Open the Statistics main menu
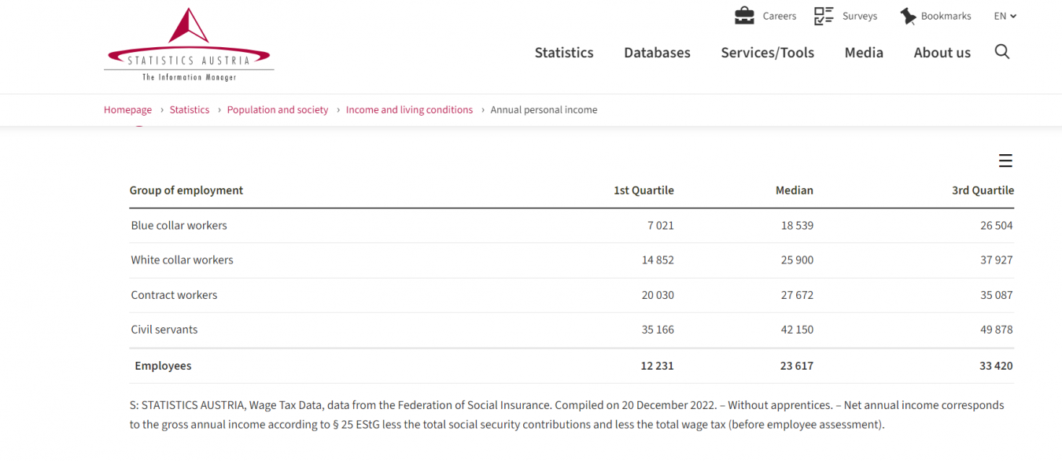1062x461 pixels. pyautogui.click(x=564, y=53)
